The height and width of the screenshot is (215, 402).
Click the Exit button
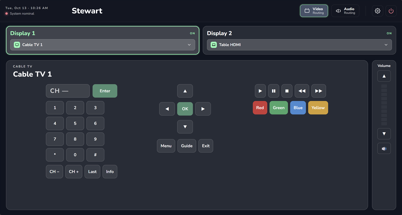[x=206, y=146]
